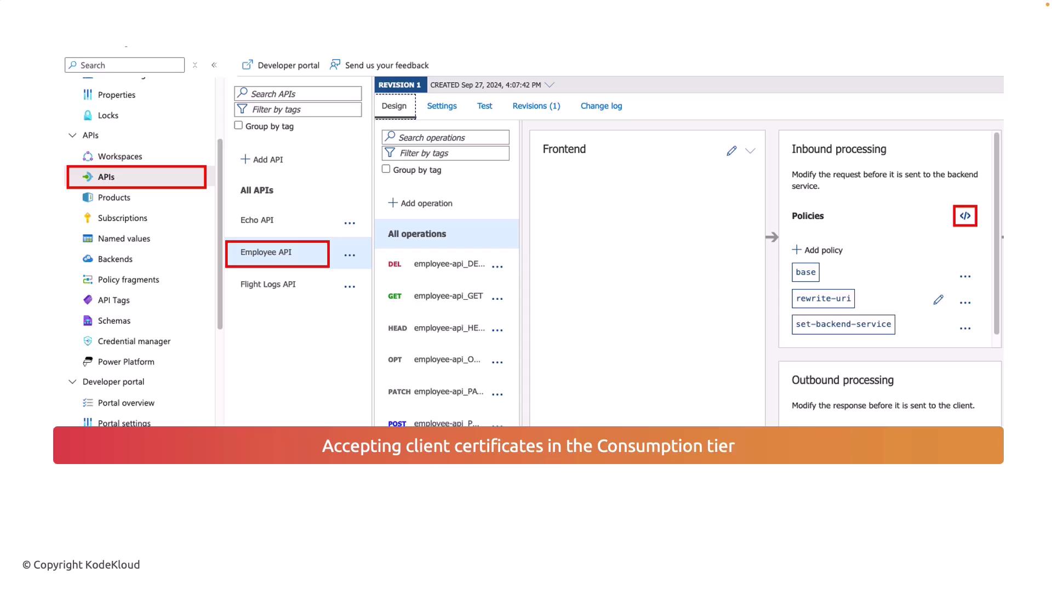Collapse the sidebar with double chevron icon
Screen dimensions: 1052x591
(214, 65)
